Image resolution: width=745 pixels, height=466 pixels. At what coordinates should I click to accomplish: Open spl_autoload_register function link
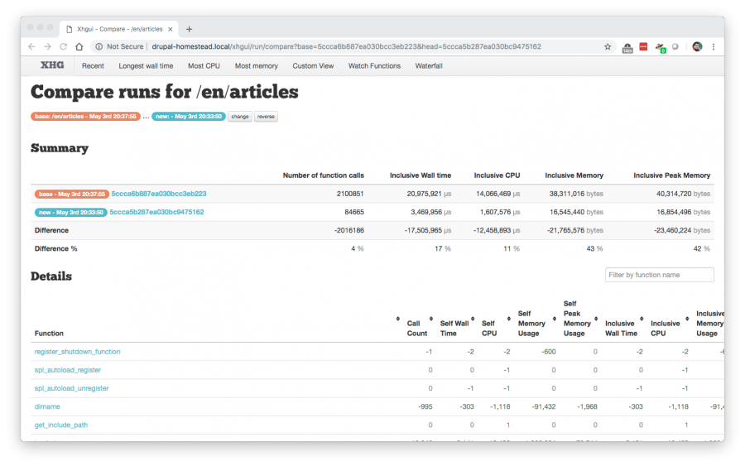[x=68, y=370]
